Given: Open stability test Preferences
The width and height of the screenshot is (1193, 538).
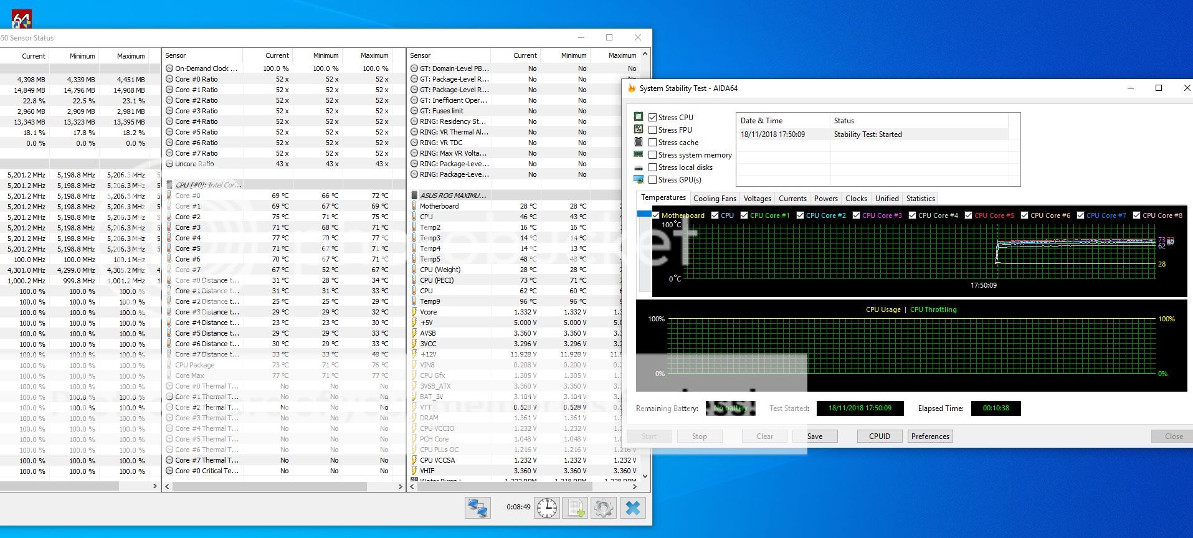Looking at the screenshot, I should pyautogui.click(x=930, y=437).
